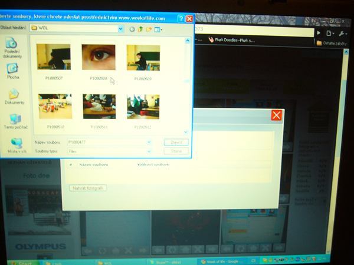This screenshot has width=354, height=265.
Task: Expand the Název souboru dropdown arrow
Action: 149,142
